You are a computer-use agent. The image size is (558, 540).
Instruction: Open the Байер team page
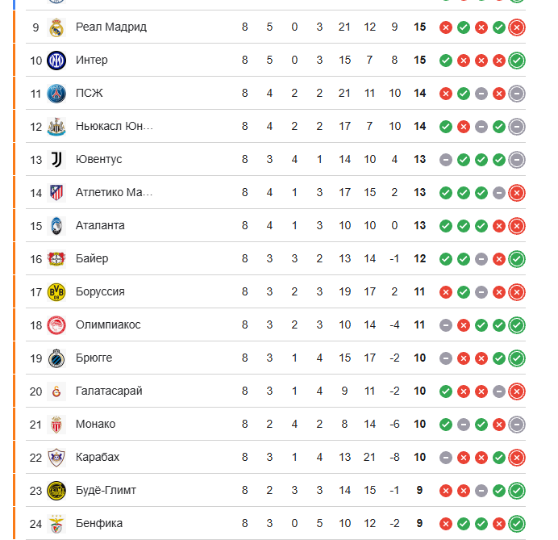[x=92, y=259]
